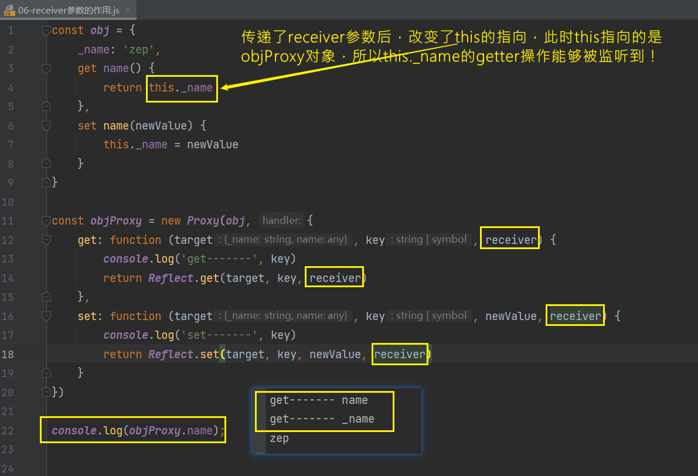The height and width of the screenshot is (476, 698).
Task: Click the 'handler:' parameter hint on line 11
Action: click(281, 220)
